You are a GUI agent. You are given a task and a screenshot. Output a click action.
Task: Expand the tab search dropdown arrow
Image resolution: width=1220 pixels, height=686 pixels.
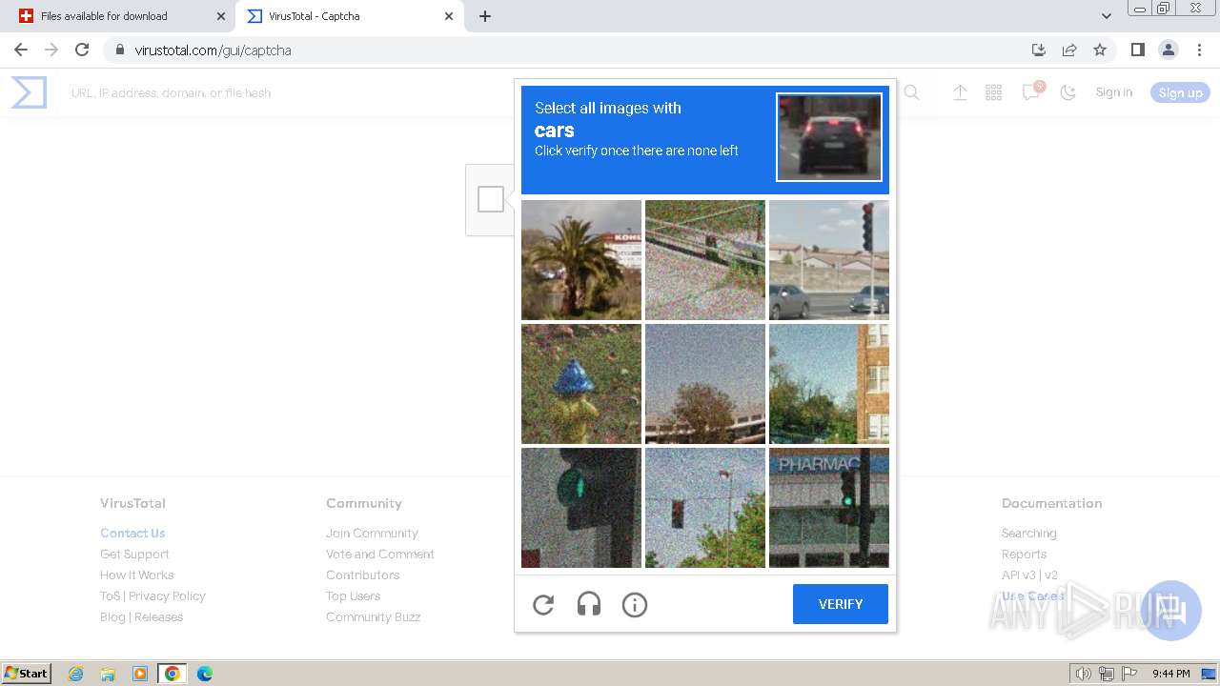(x=1107, y=16)
